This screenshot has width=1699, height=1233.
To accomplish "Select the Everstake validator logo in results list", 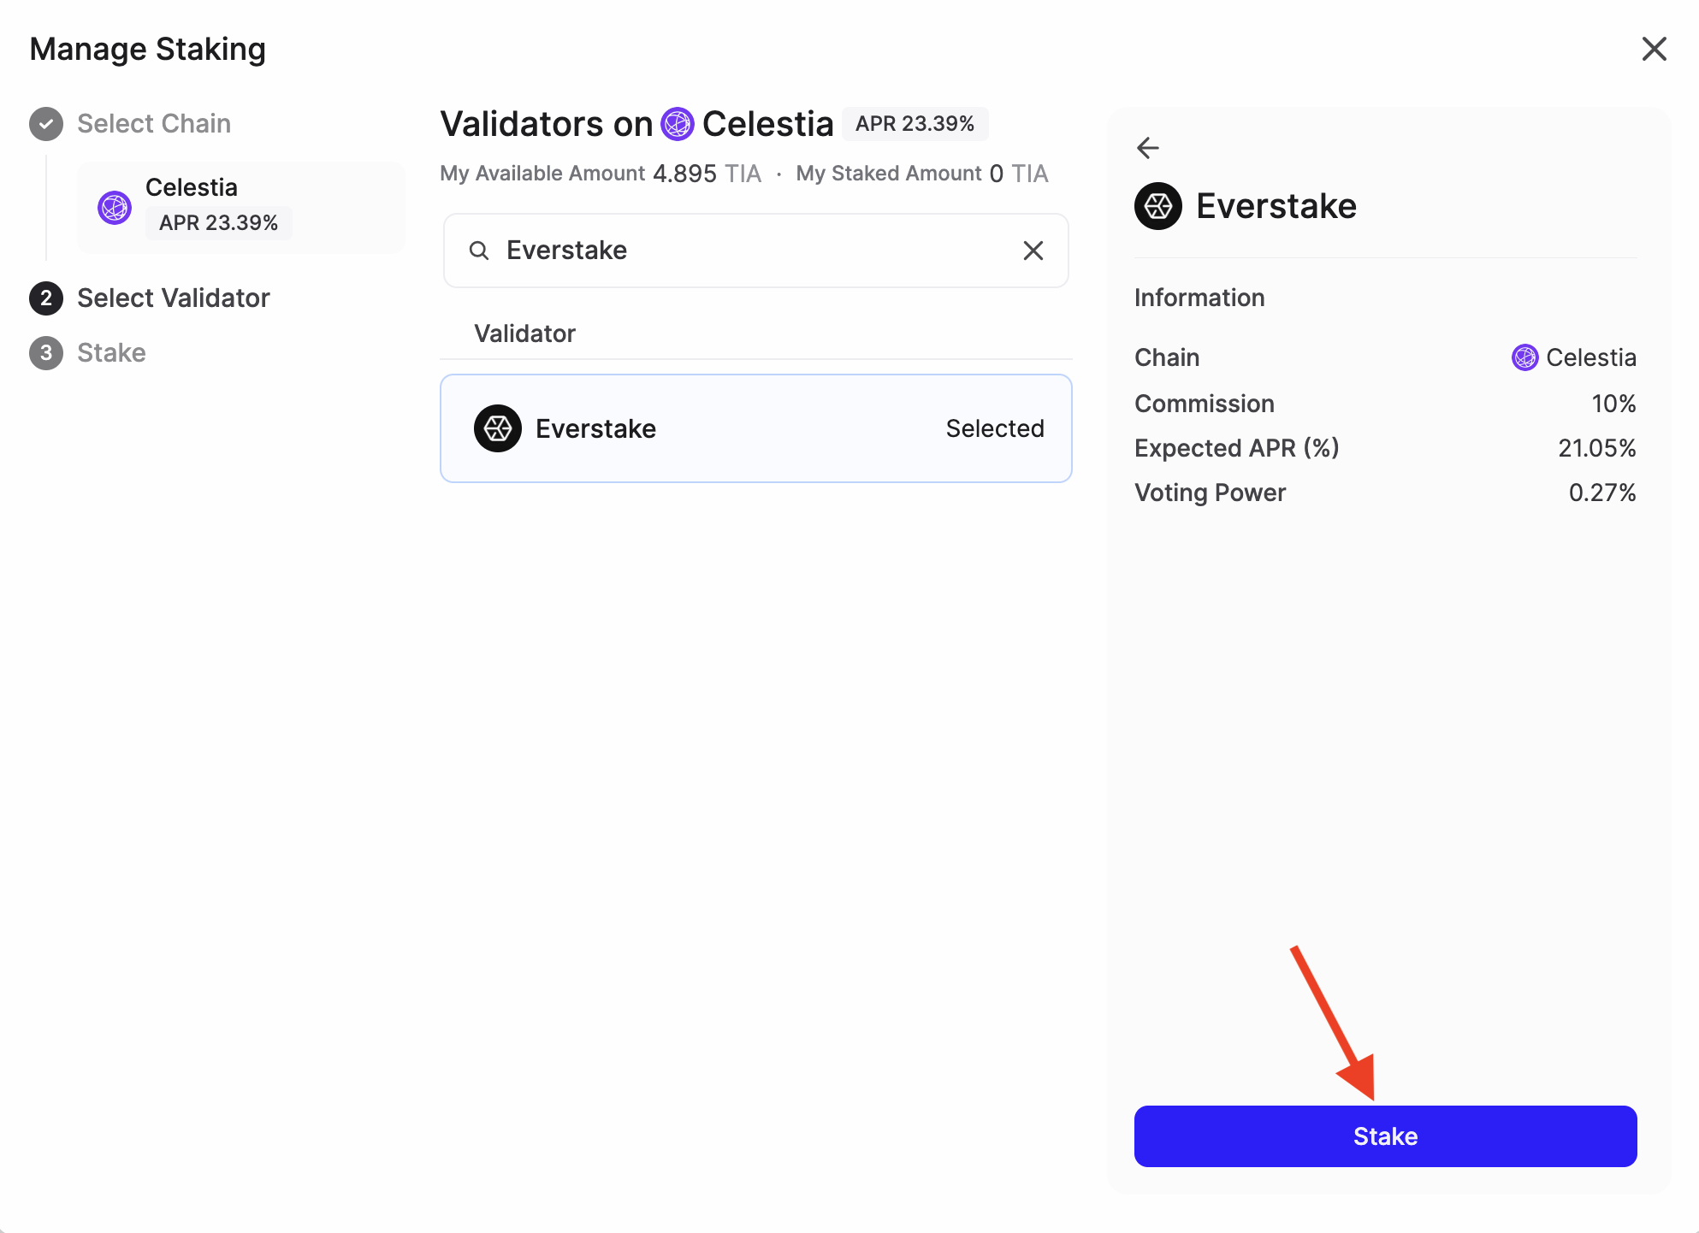I will click(498, 428).
